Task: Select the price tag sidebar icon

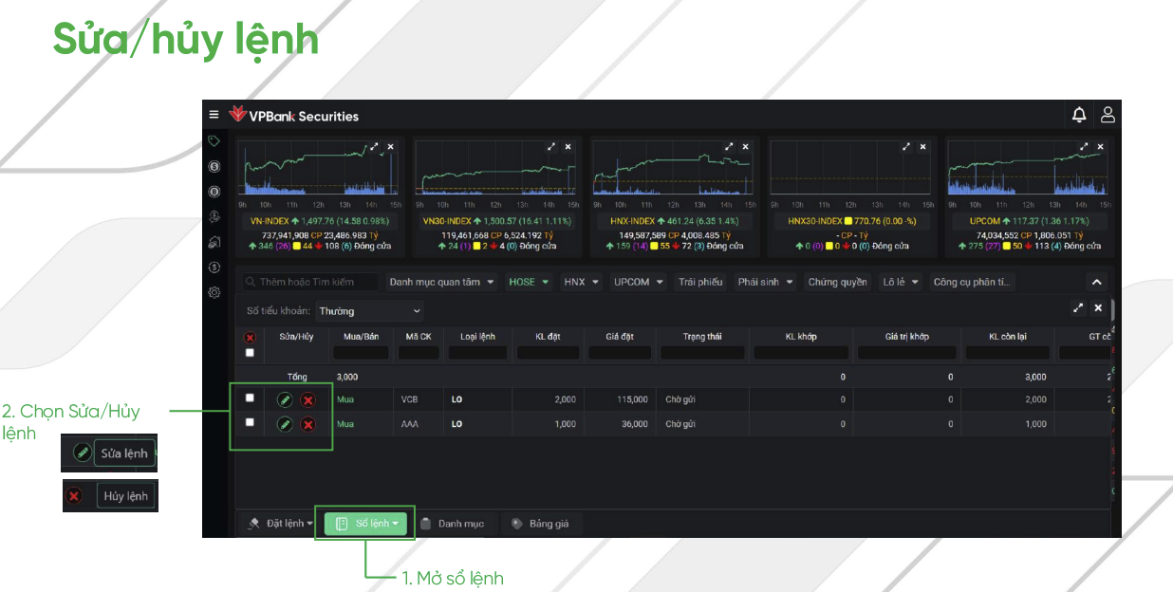Action: pos(214,141)
